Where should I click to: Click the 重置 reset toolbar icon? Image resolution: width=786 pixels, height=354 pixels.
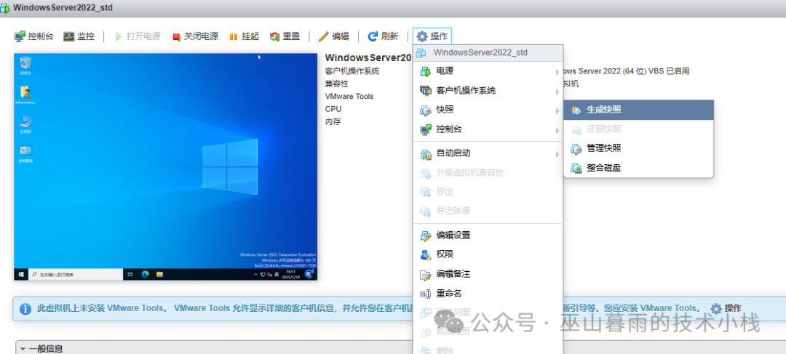click(274, 36)
